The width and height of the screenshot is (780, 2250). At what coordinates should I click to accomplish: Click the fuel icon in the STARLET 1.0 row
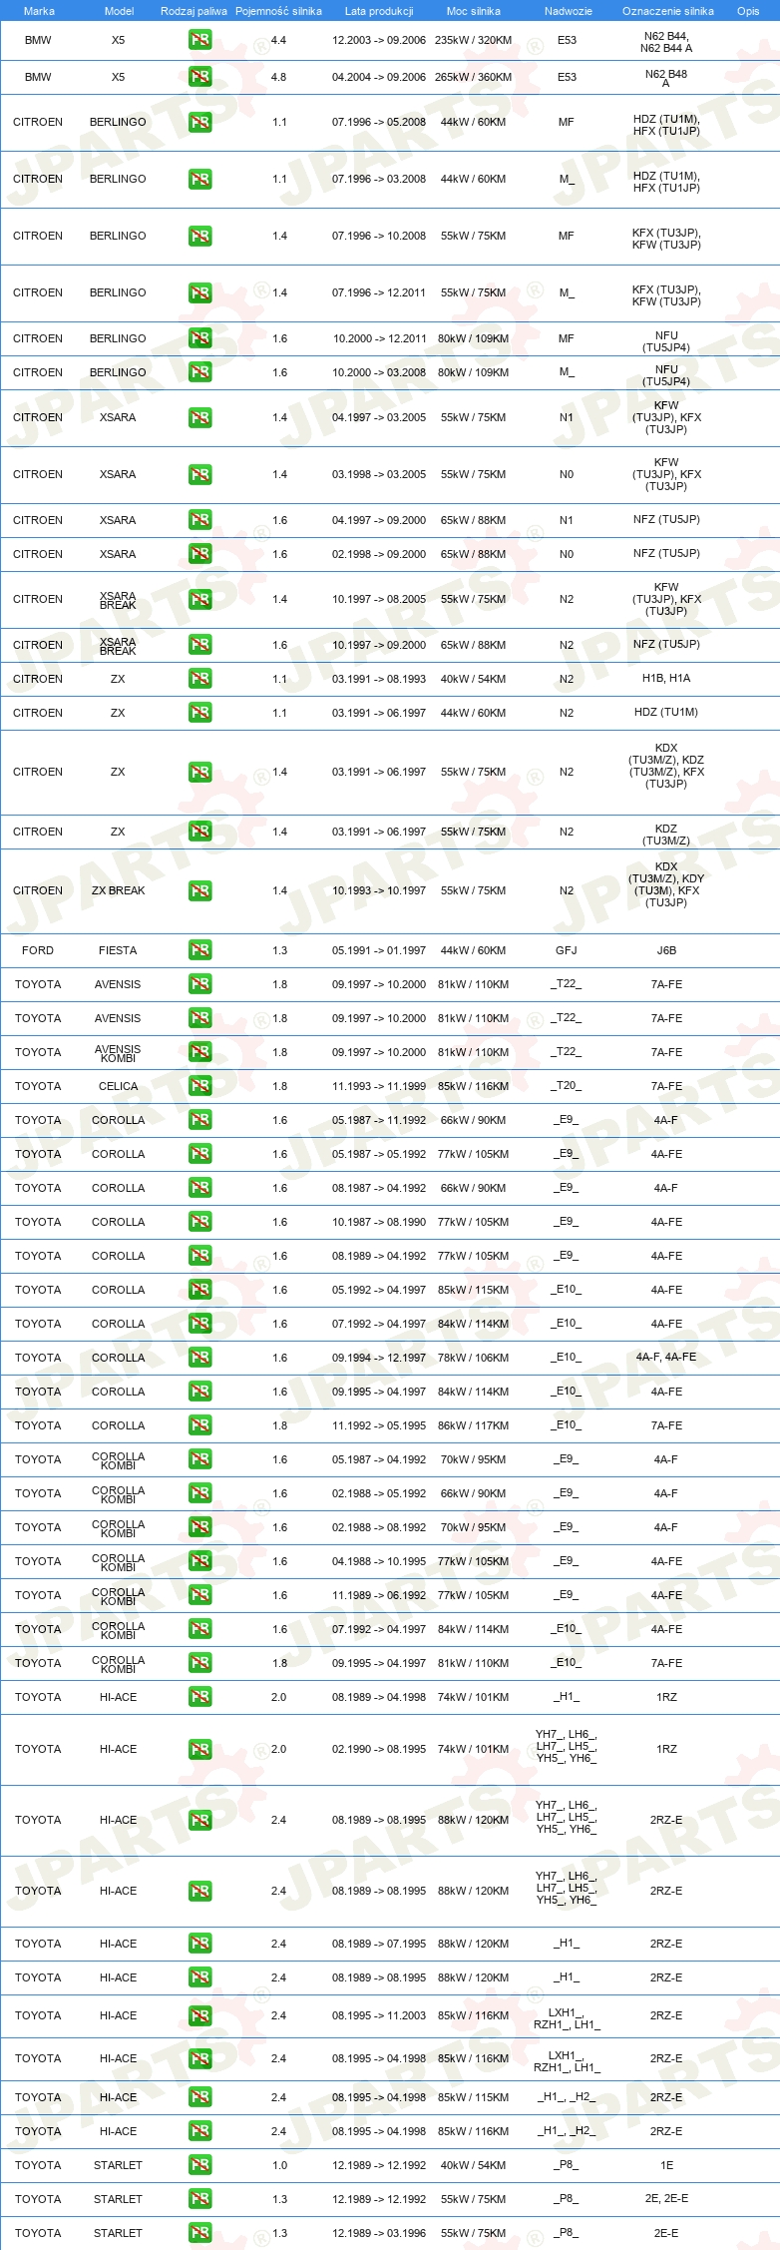[199, 2165]
